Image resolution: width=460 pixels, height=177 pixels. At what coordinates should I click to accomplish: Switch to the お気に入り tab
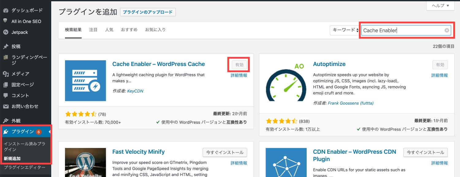coord(155,30)
